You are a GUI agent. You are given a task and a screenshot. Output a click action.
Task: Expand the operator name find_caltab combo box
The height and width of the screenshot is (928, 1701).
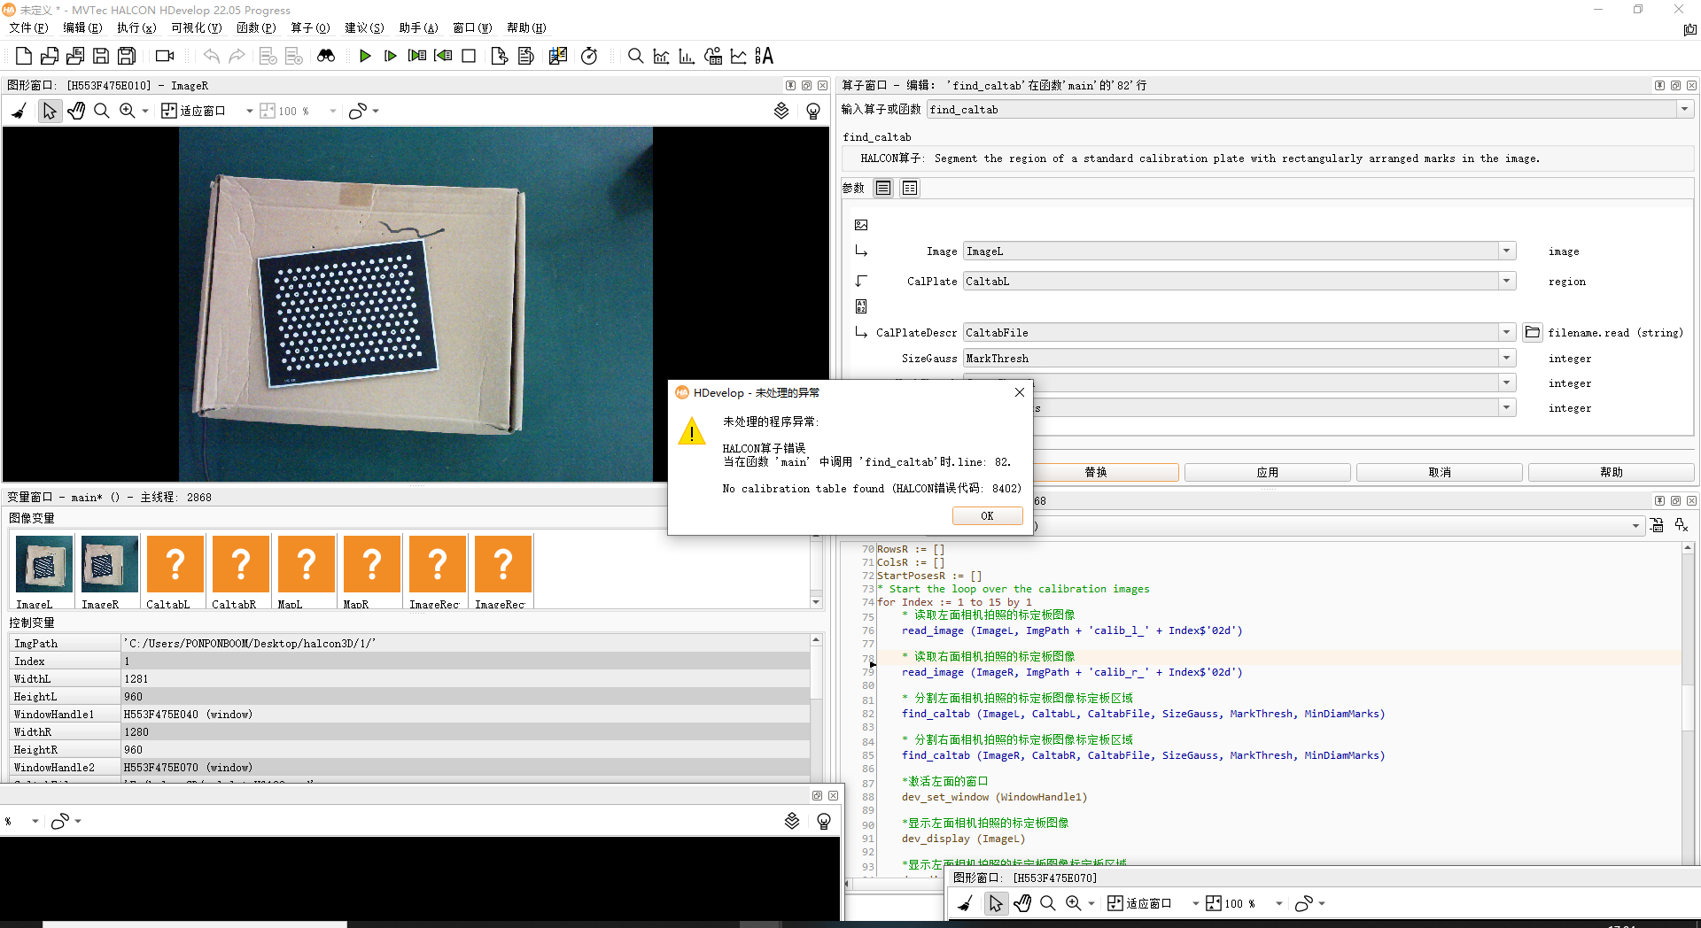pos(1684,109)
